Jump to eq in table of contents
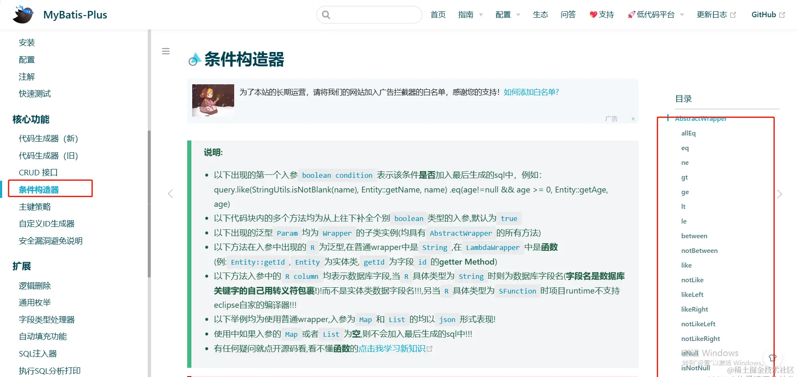This screenshot has width=797, height=377. [685, 148]
